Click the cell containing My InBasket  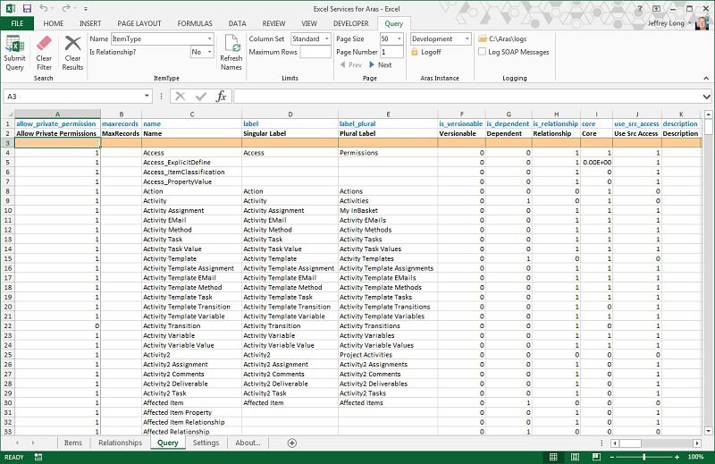click(388, 210)
